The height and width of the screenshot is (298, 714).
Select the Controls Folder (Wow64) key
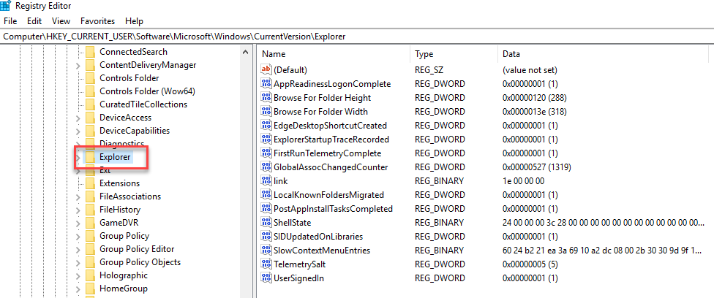[x=147, y=91]
